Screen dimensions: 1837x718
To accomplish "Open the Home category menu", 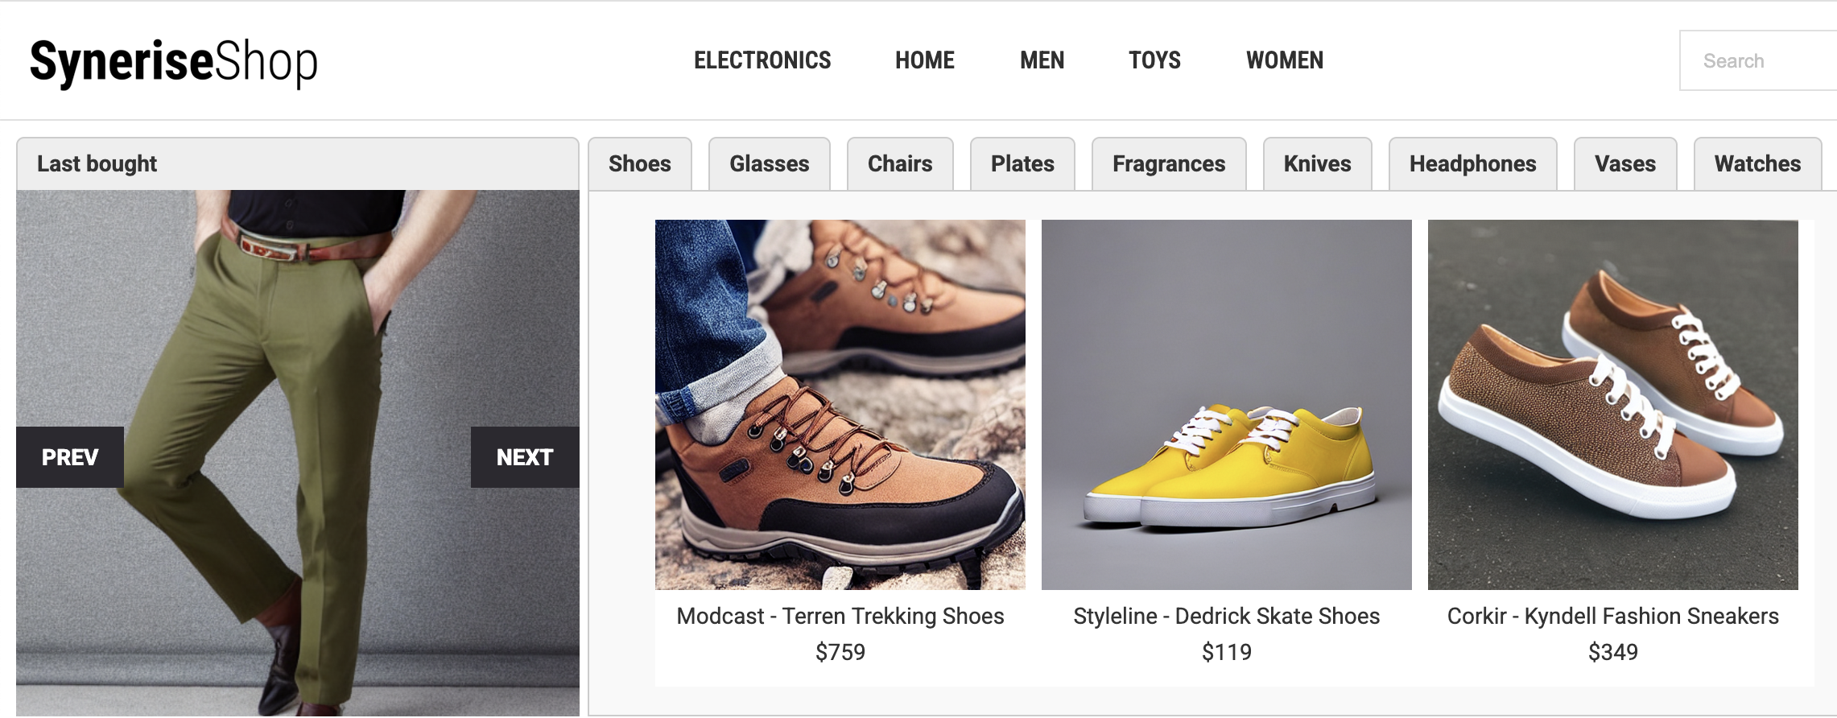I will tap(925, 60).
